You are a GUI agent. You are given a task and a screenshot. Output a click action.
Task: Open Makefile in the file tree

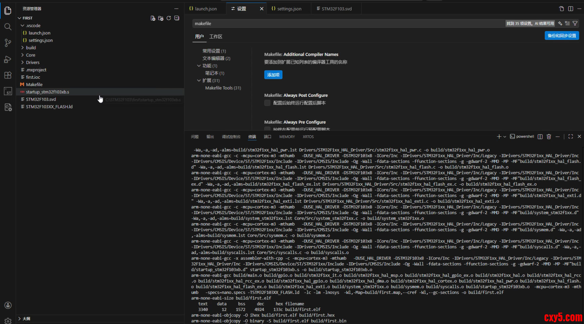34,84
